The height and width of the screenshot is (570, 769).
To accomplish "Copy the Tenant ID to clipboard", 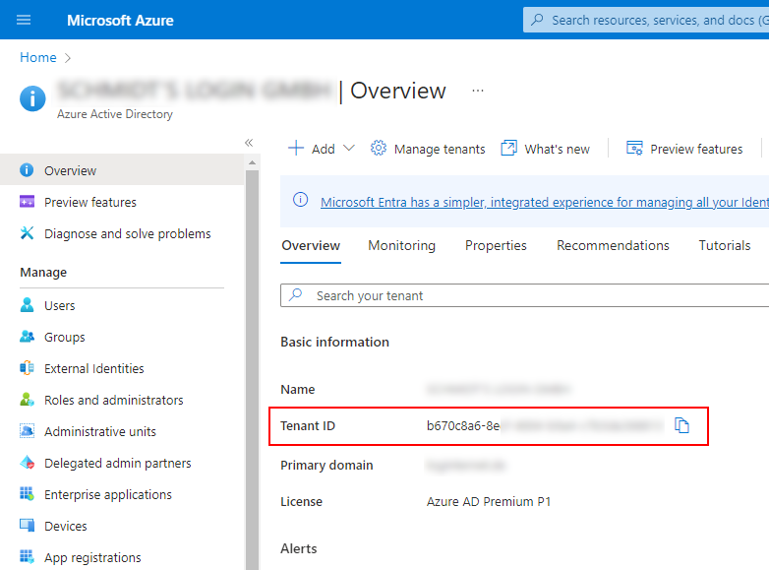I will pos(681,425).
